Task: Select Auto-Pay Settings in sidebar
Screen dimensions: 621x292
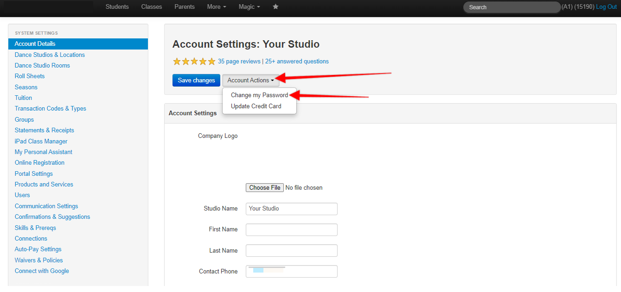Action: (38, 249)
